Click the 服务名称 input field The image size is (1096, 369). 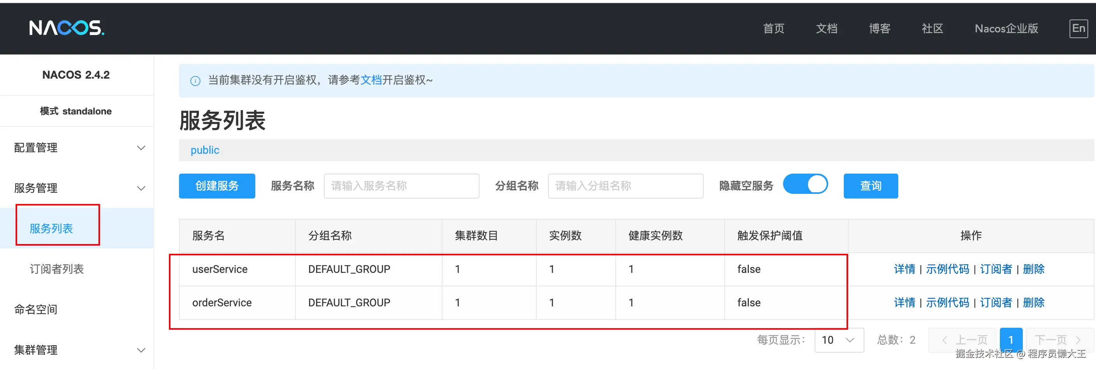[401, 186]
